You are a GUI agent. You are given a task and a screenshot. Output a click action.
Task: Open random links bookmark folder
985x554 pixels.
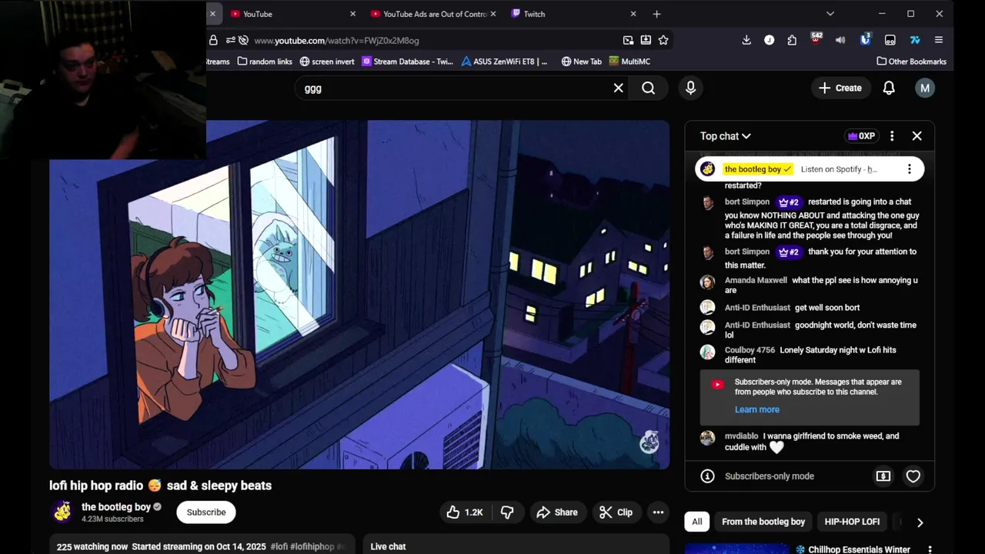[x=265, y=62]
